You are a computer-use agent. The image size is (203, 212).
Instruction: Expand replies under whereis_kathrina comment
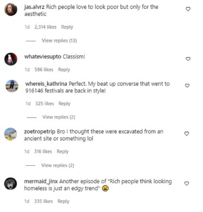pyautogui.click(x=59, y=117)
